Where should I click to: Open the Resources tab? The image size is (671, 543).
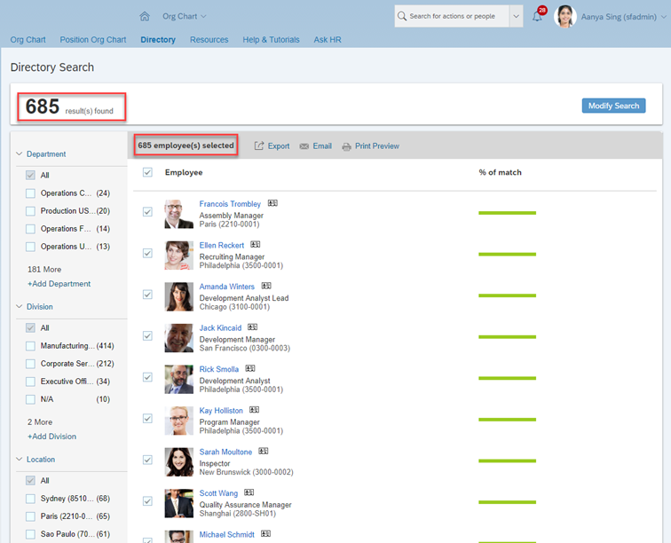[209, 40]
